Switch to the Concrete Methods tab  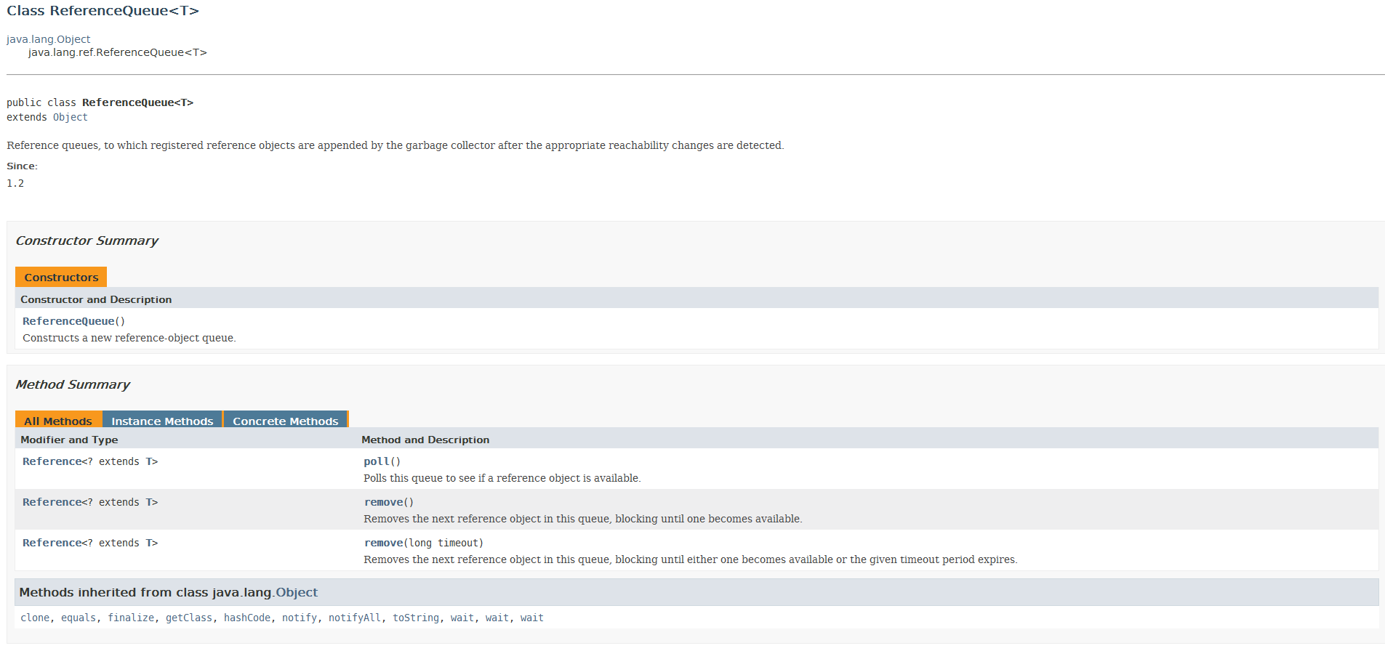[x=285, y=421]
